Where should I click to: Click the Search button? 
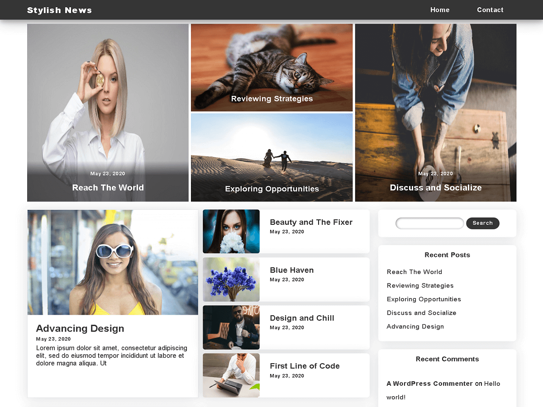pos(482,223)
